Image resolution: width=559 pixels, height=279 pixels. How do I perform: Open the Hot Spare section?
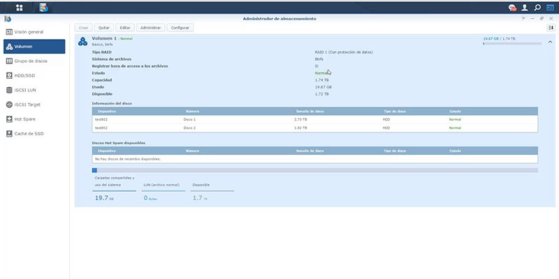point(34,119)
